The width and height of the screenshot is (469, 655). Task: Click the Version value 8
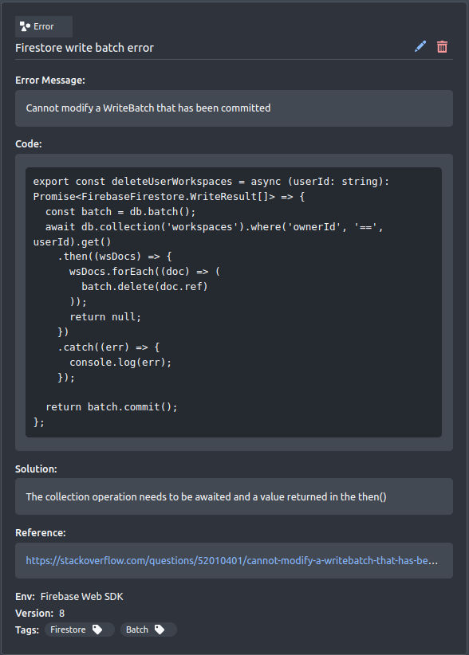(x=62, y=613)
